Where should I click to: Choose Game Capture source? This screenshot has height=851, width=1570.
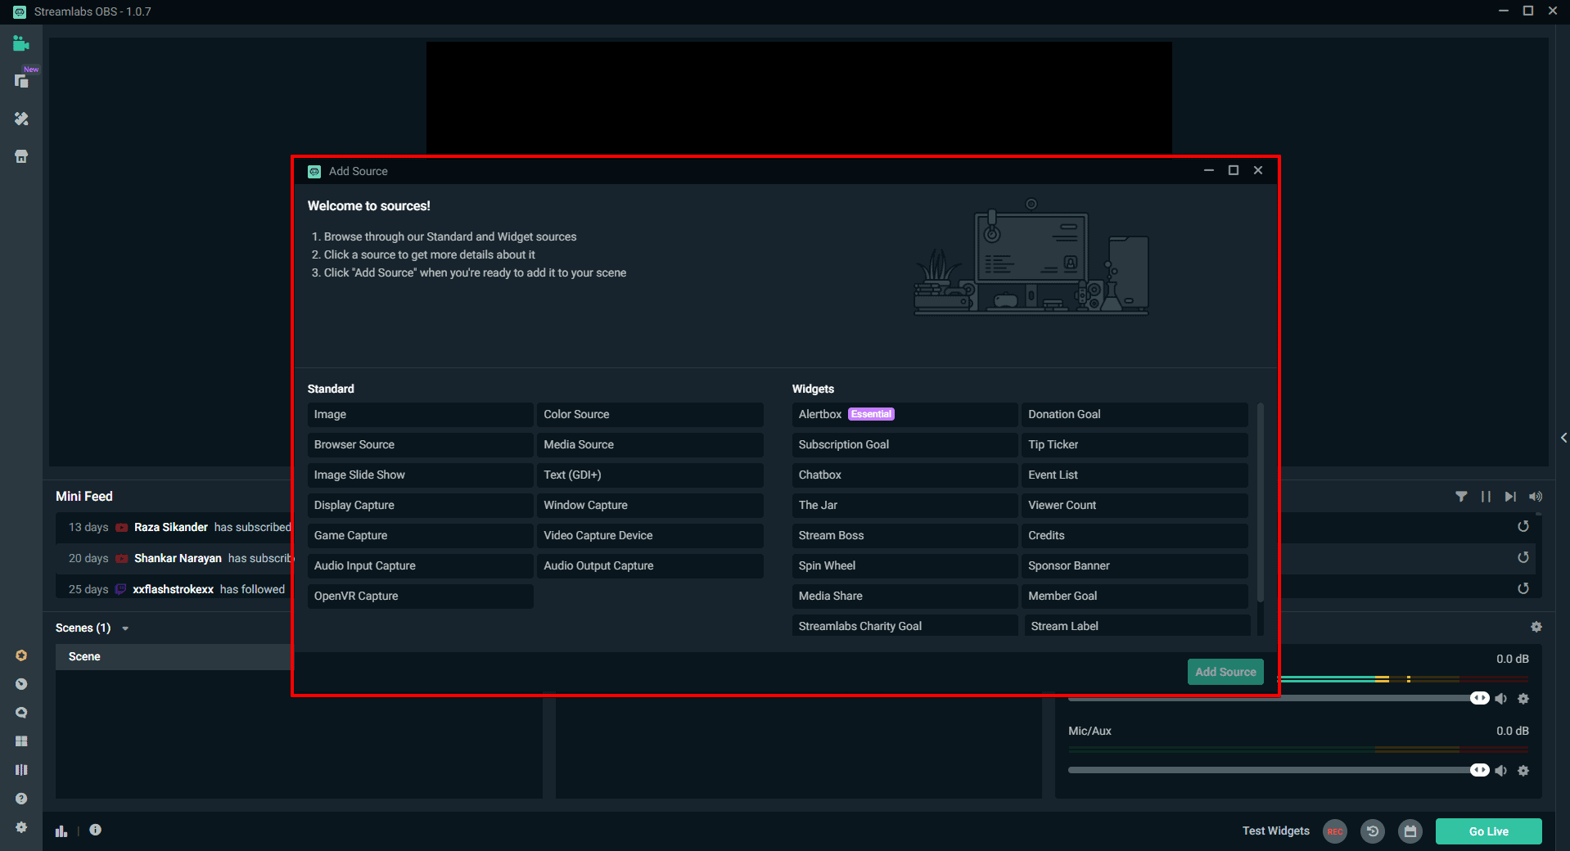pos(421,536)
